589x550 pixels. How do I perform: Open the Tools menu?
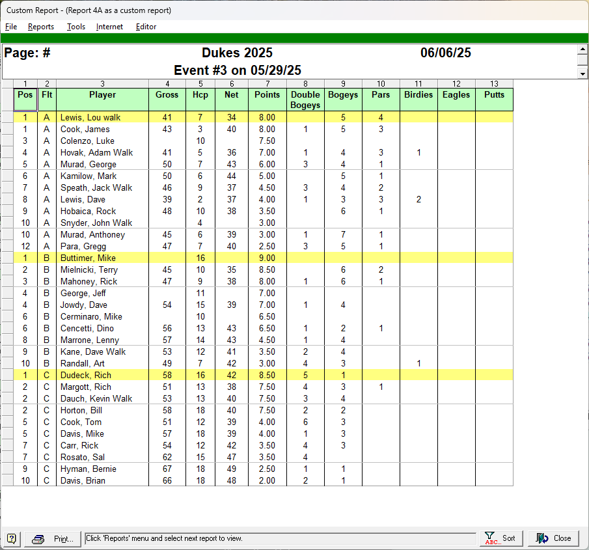[76, 27]
